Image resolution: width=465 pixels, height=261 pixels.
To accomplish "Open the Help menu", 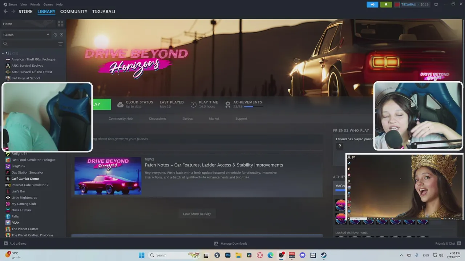I will coord(59,4).
